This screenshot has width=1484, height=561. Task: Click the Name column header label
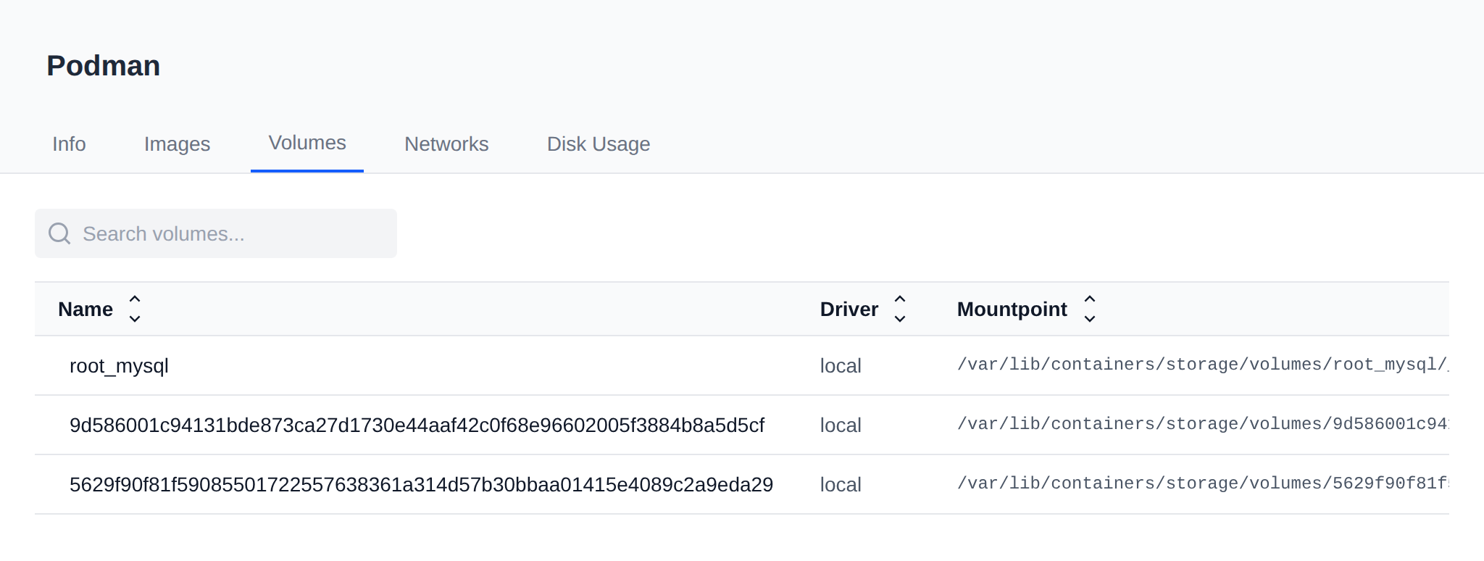(86, 309)
